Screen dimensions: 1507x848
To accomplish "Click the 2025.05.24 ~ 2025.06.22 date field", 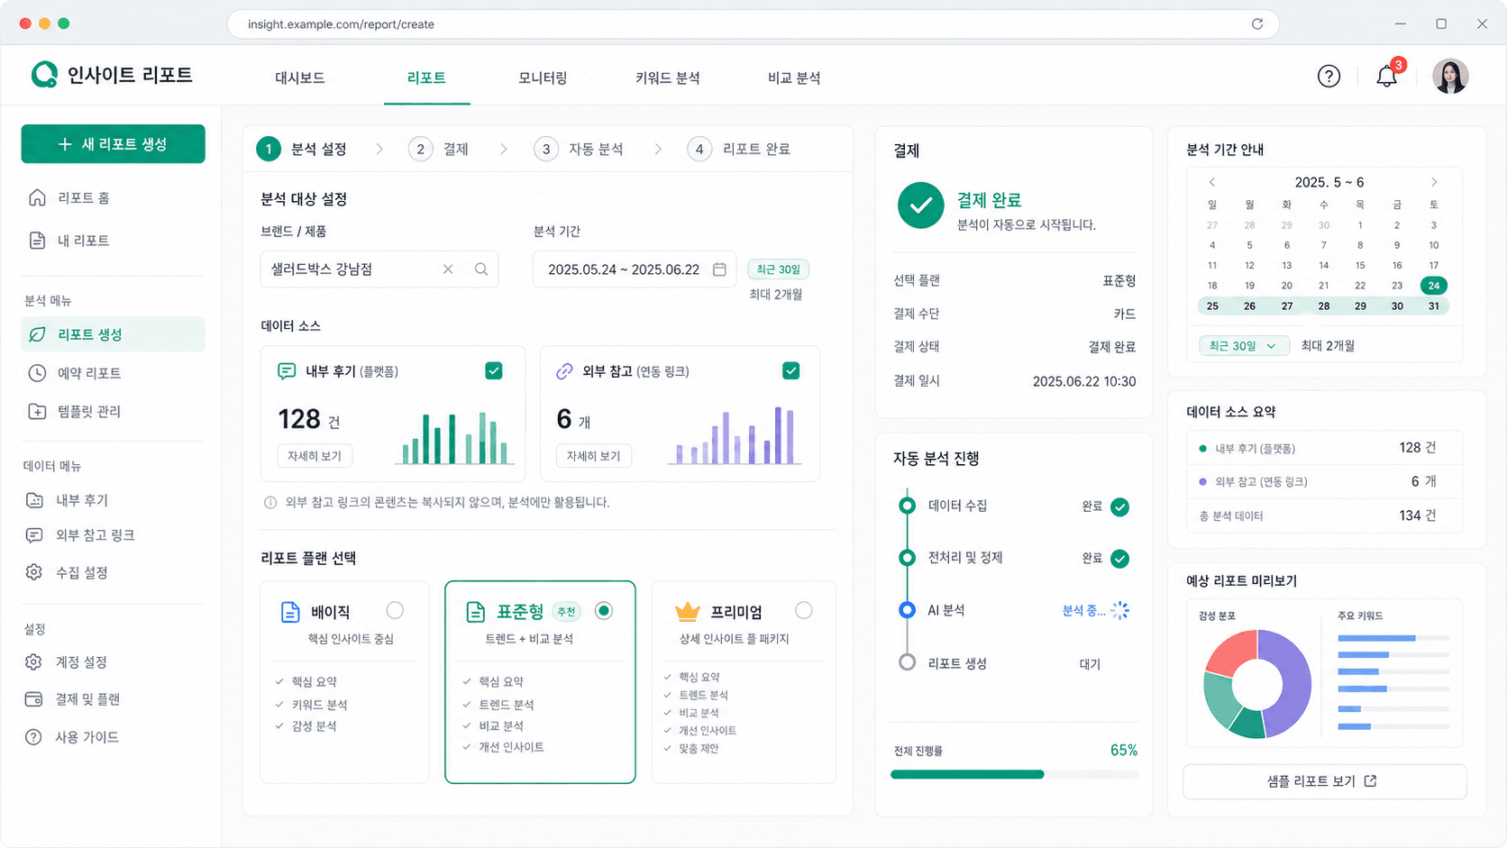I will click(x=635, y=269).
